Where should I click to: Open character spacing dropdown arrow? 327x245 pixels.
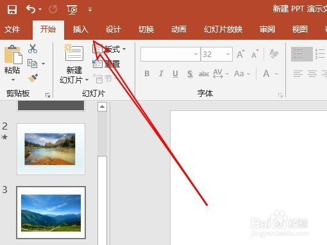coord(227,74)
